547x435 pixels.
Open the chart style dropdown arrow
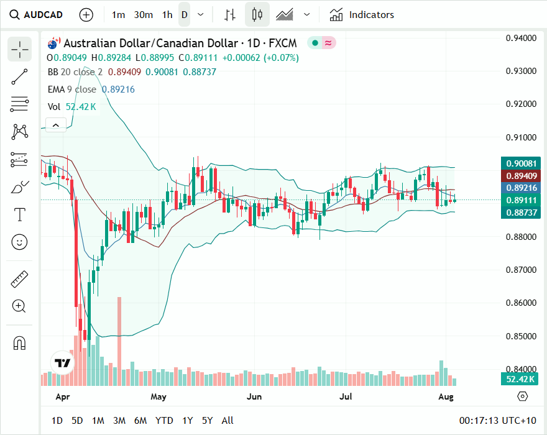(307, 15)
